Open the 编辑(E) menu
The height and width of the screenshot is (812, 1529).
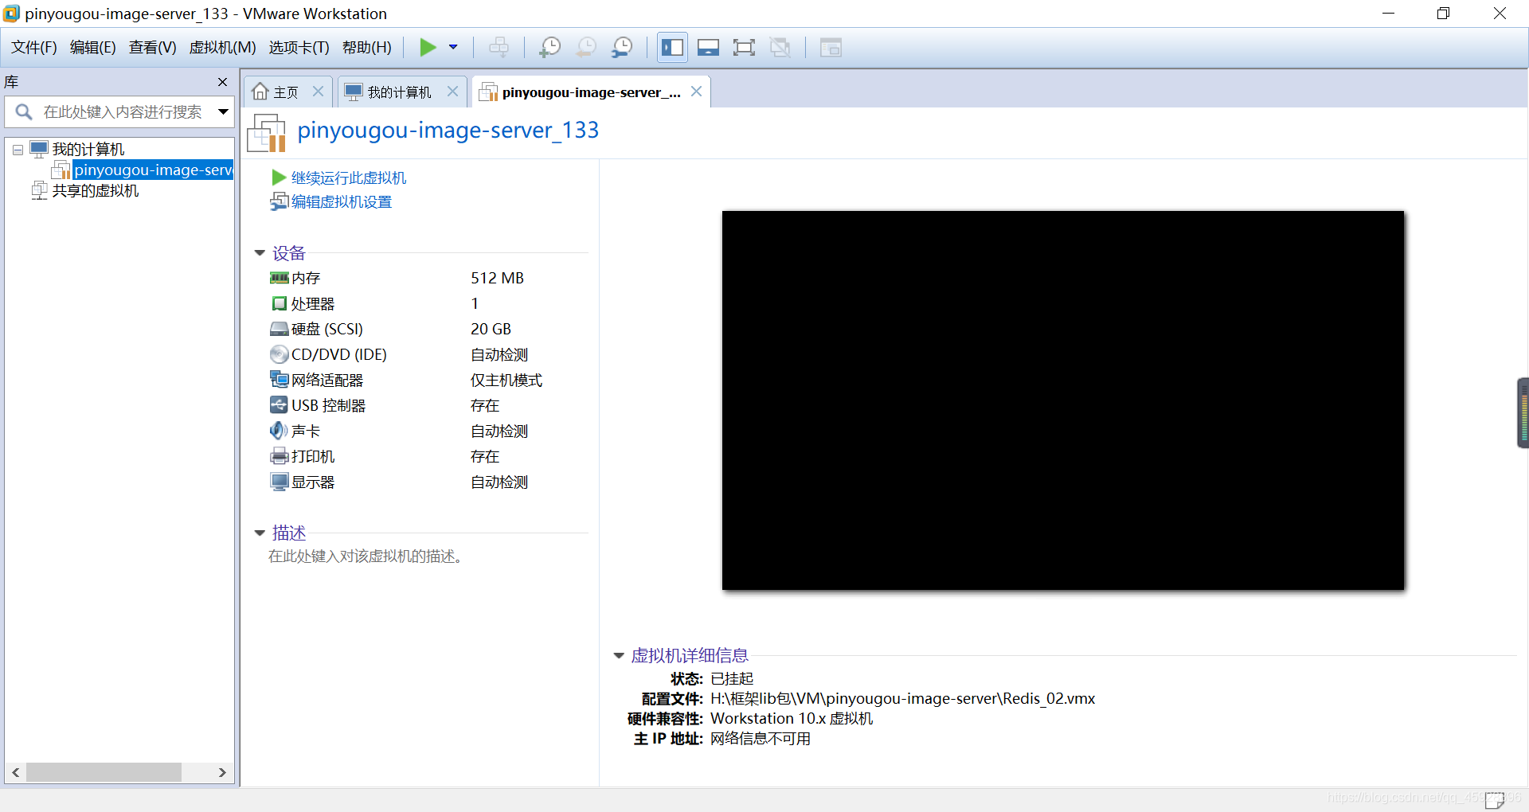92,48
